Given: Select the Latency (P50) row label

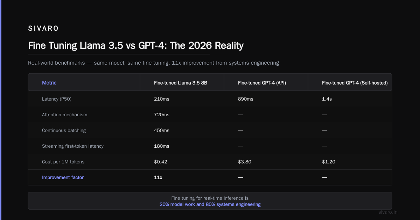Looking at the screenshot, I should pos(57,99).
